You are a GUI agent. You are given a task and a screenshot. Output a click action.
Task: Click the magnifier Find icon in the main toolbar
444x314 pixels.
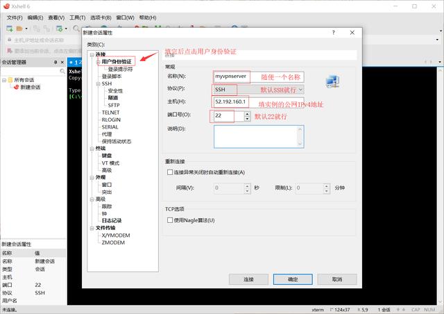(x=76, y=28)
